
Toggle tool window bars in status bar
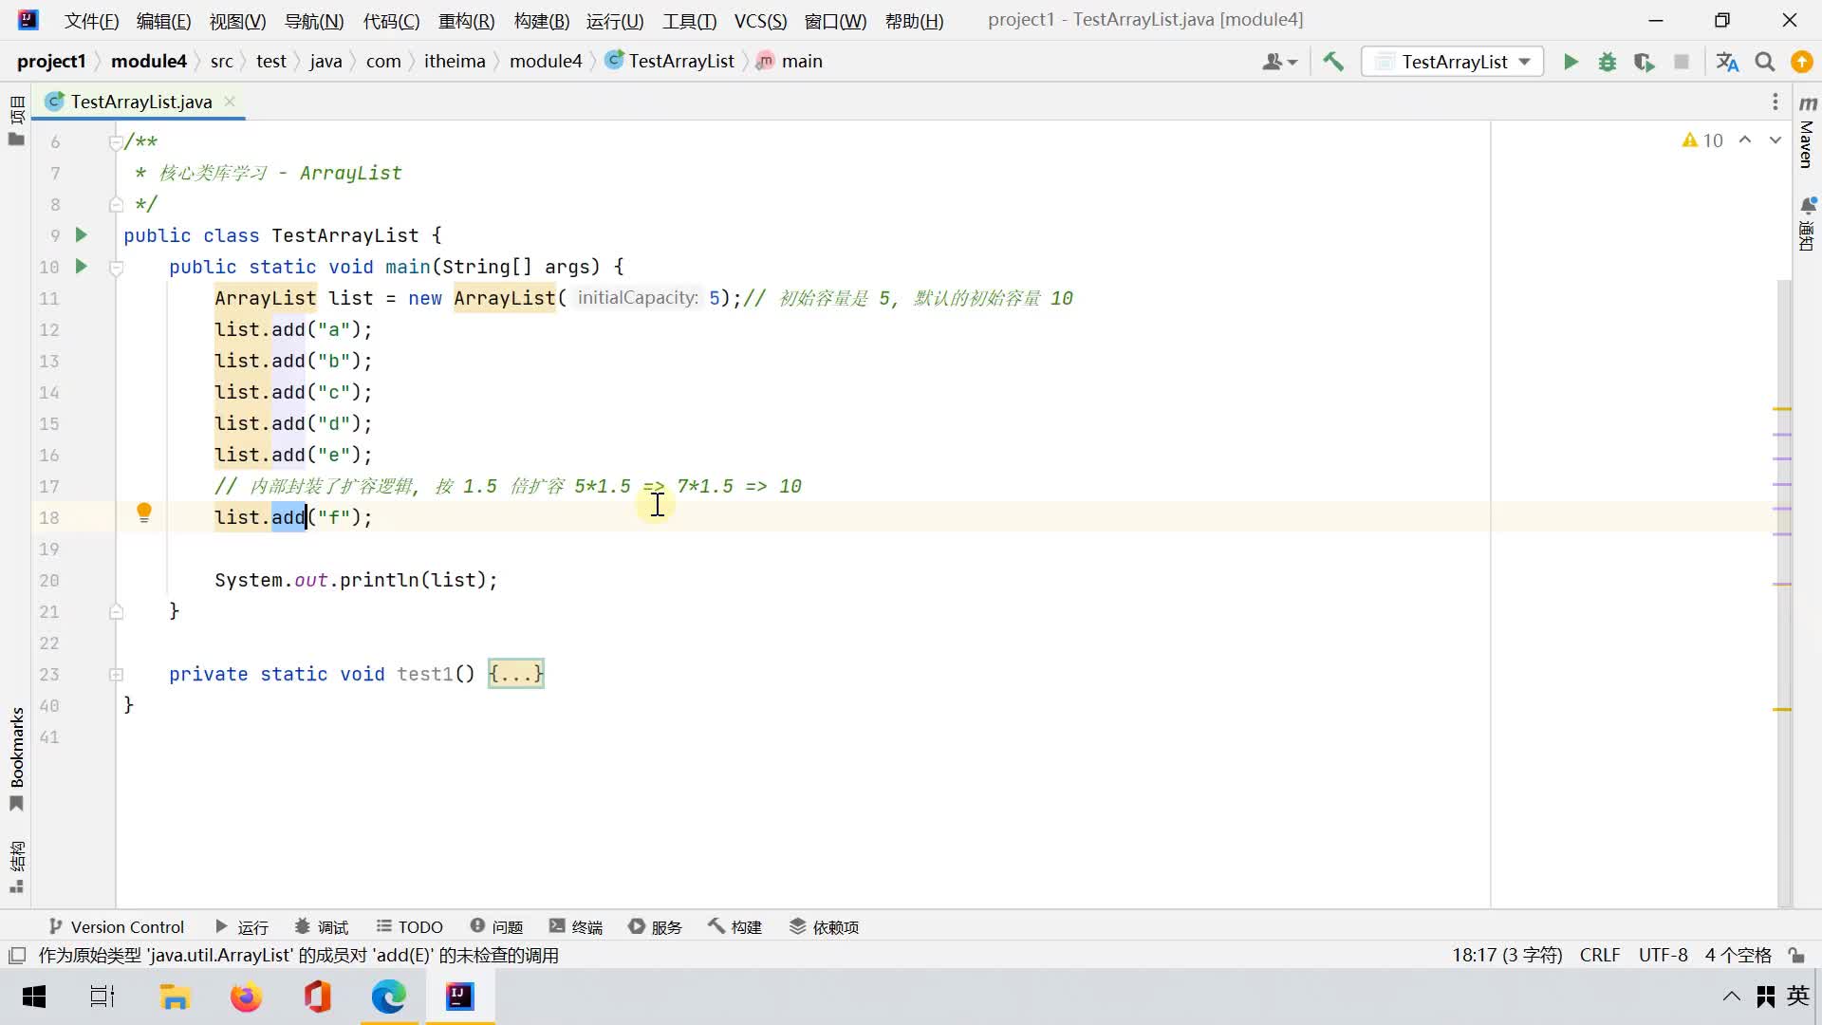point(17,956)
